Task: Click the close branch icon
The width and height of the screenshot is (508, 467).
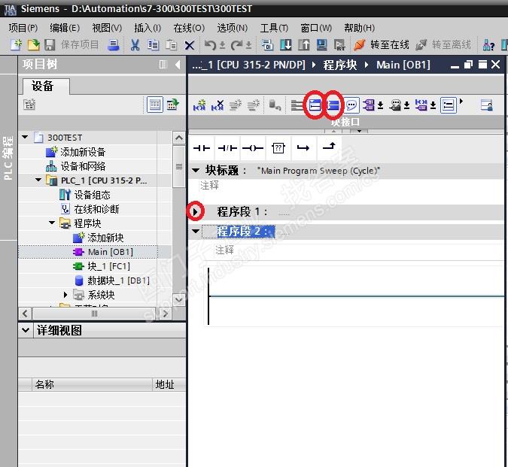Action: click(329, 148)
